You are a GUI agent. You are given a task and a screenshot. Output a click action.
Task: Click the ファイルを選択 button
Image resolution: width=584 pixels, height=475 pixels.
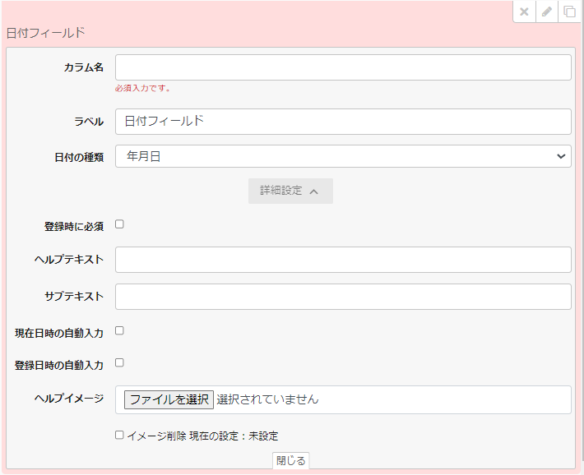[169, 399]
